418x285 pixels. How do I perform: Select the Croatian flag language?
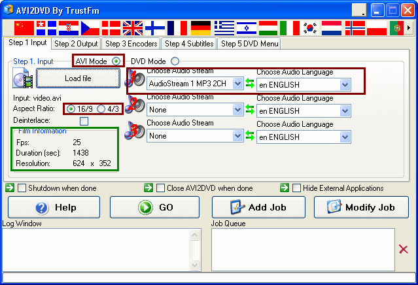click(69, 28)
